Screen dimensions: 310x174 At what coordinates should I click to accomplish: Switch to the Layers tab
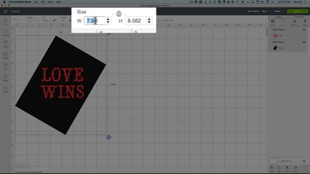[278, 17]
